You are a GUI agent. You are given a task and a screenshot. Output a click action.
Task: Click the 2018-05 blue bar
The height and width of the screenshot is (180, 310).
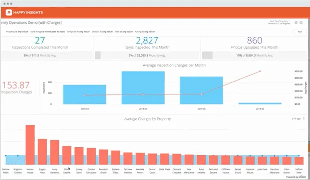point(202,90)
